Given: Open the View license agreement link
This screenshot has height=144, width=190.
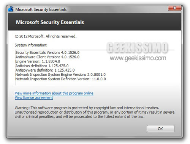Looking at the screenshot, I should [34, 98].
